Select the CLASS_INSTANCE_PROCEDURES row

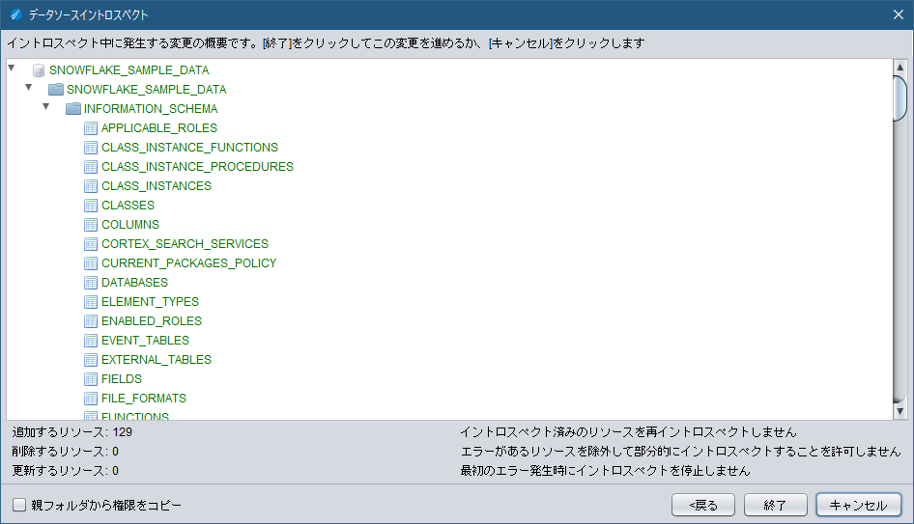point(197,167)
